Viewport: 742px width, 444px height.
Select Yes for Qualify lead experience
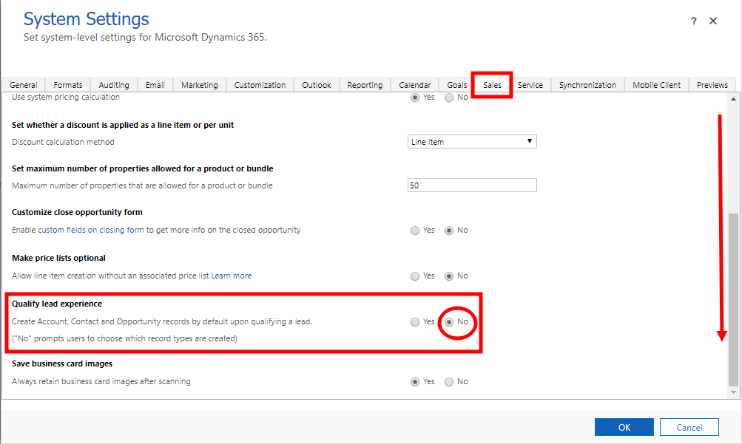(x=415, y=322)
